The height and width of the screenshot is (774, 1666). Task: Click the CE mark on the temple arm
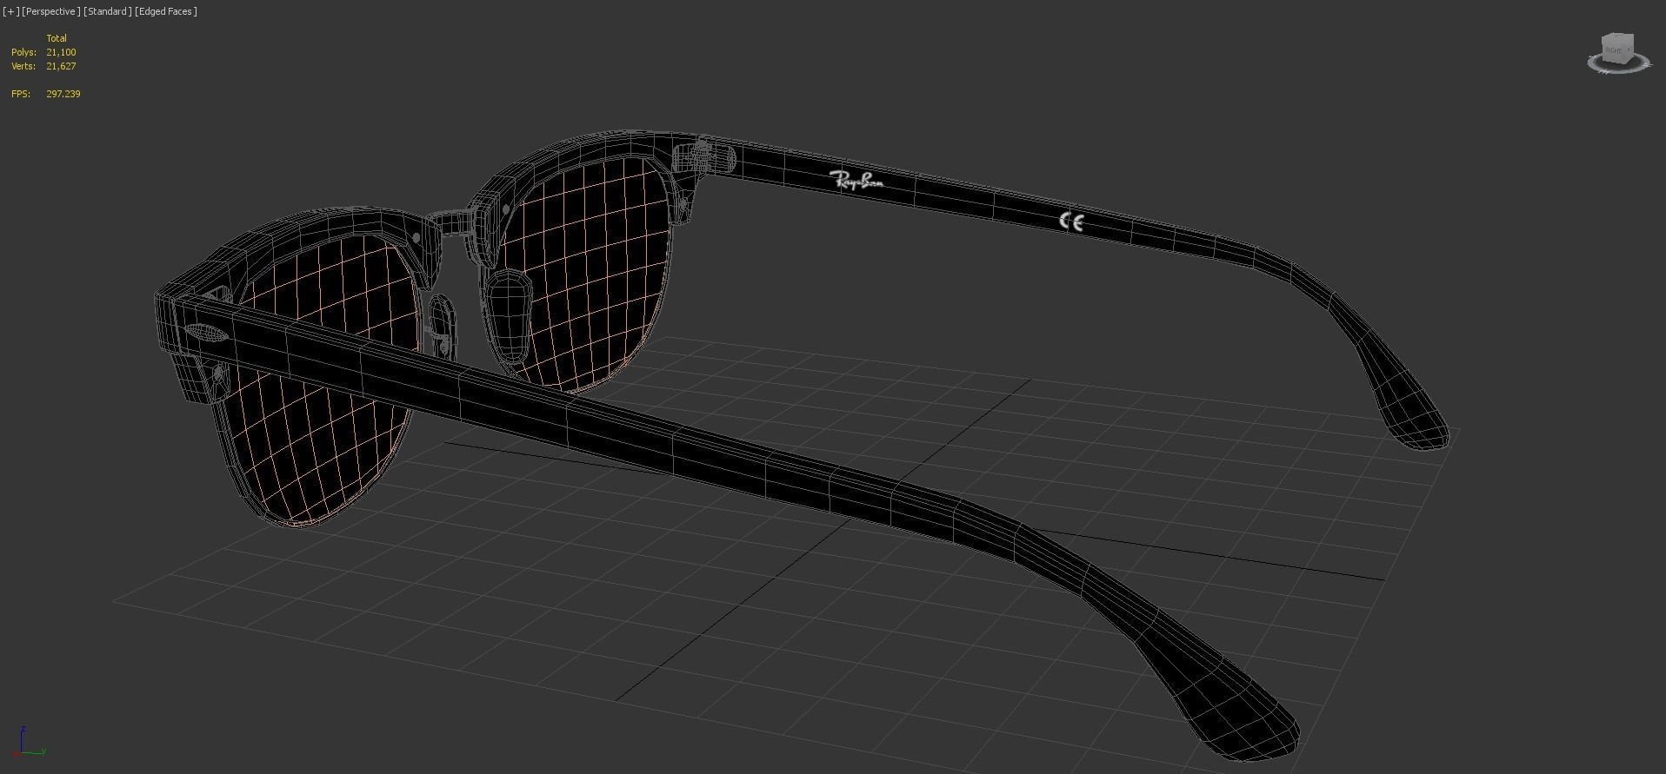[1071, 222]
